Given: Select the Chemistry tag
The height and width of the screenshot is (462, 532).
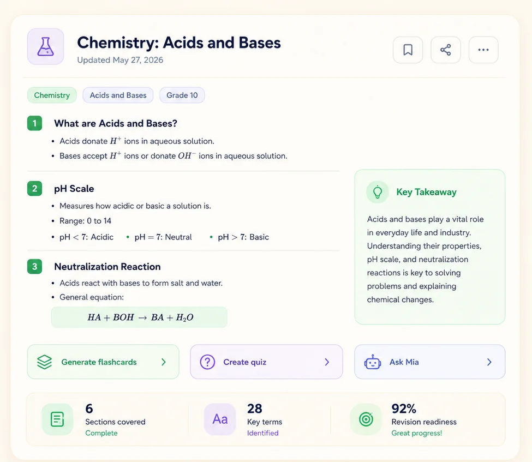Looking at the screenshot, I should (52, 95).
